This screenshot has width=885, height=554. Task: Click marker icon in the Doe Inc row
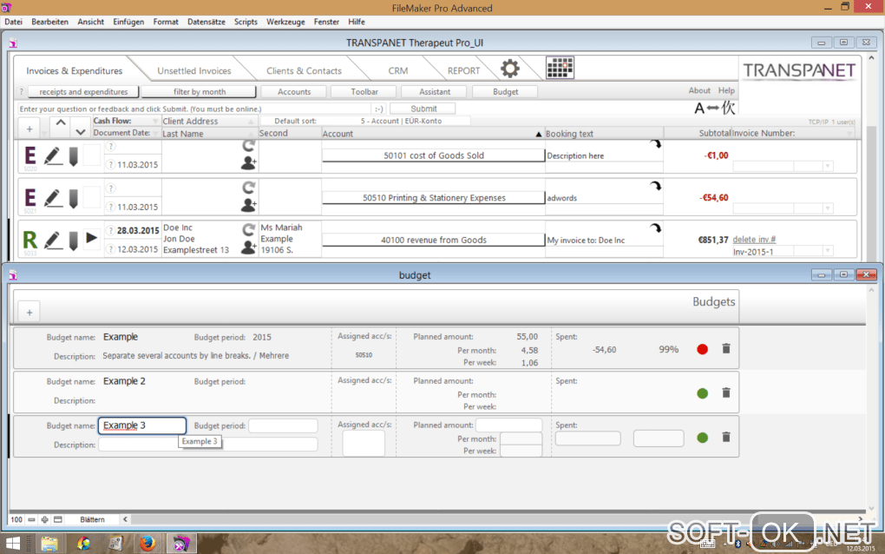(x=74, y=241)
